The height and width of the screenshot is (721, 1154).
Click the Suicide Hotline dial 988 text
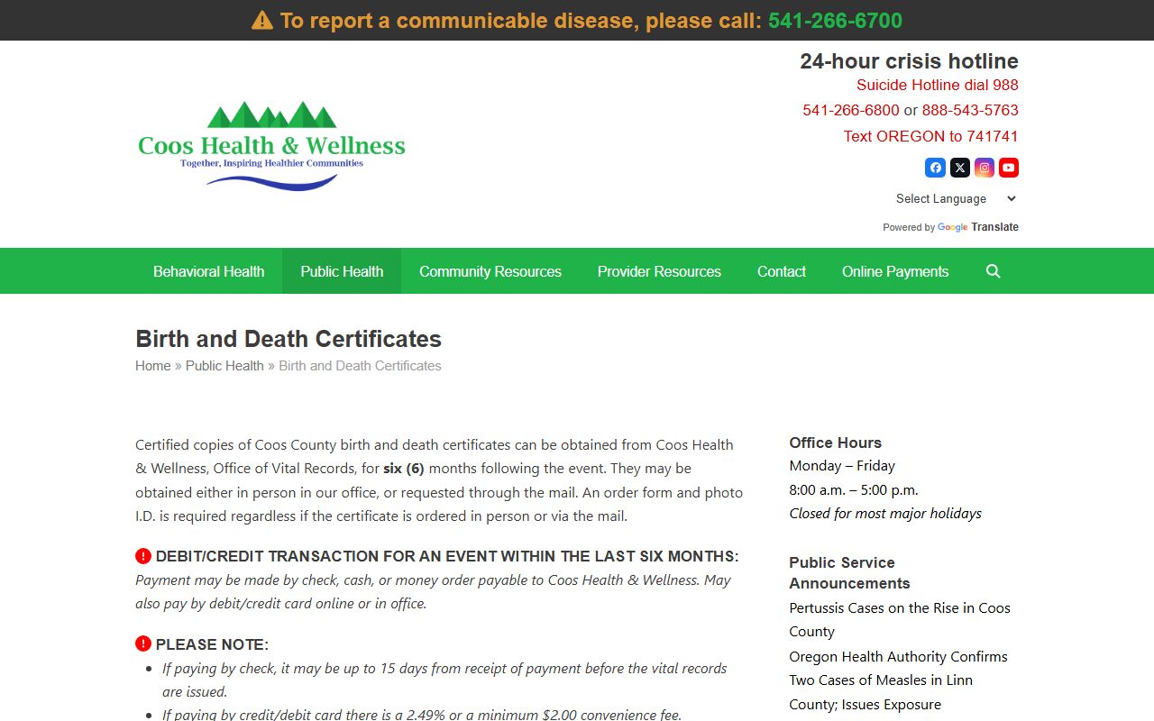[938, 85]
